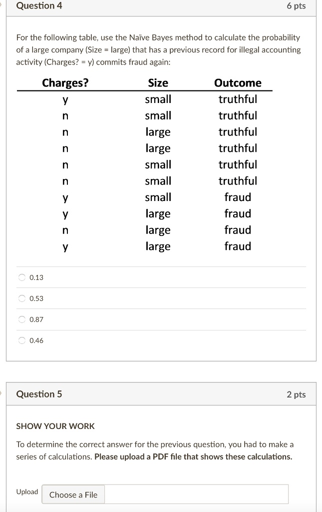Click the Upload label next to the file picker

pos(26,492)
